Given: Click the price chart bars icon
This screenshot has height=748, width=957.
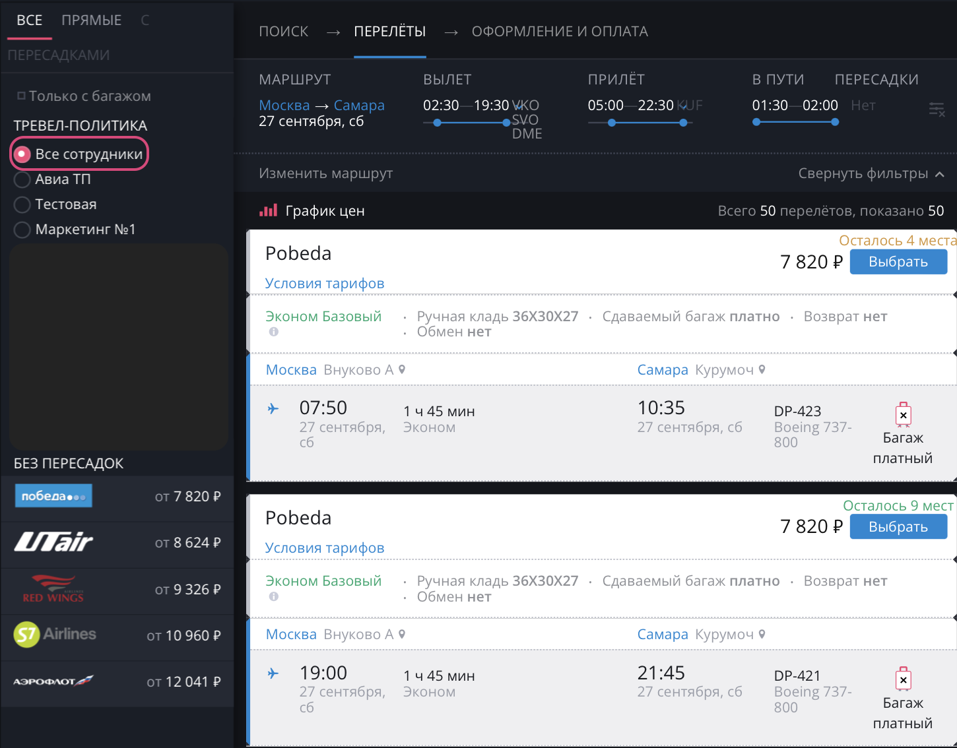Looking at the screenshot, I should [268, 210].
